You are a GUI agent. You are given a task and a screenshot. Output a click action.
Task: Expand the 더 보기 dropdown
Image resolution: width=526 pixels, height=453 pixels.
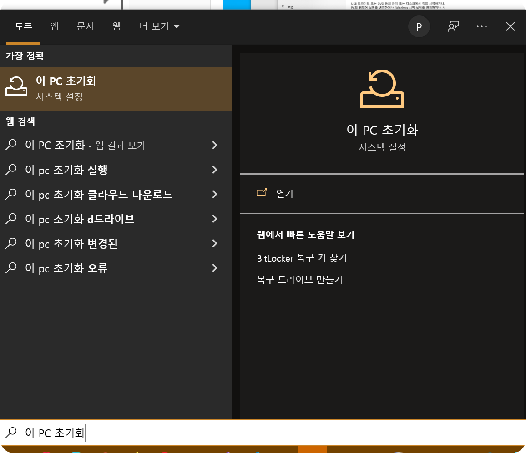pyautogui.click(x=160, y=26)
